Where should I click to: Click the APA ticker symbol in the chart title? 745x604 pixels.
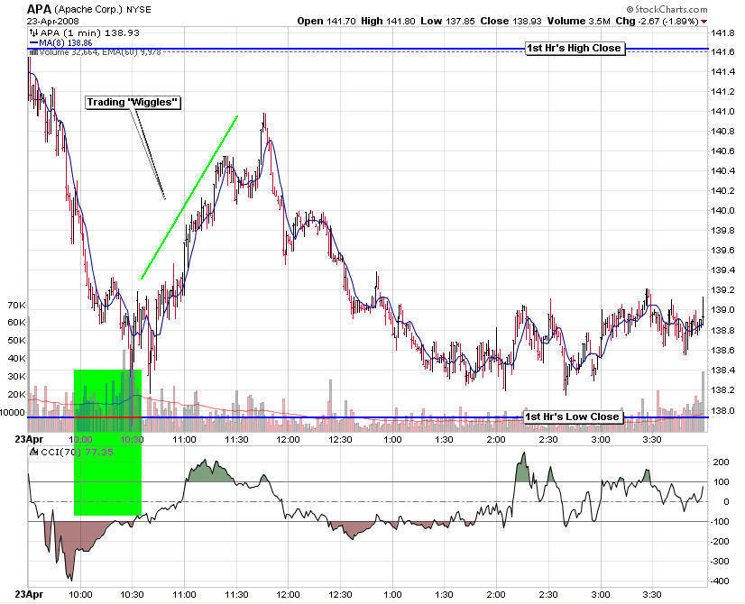39,9
